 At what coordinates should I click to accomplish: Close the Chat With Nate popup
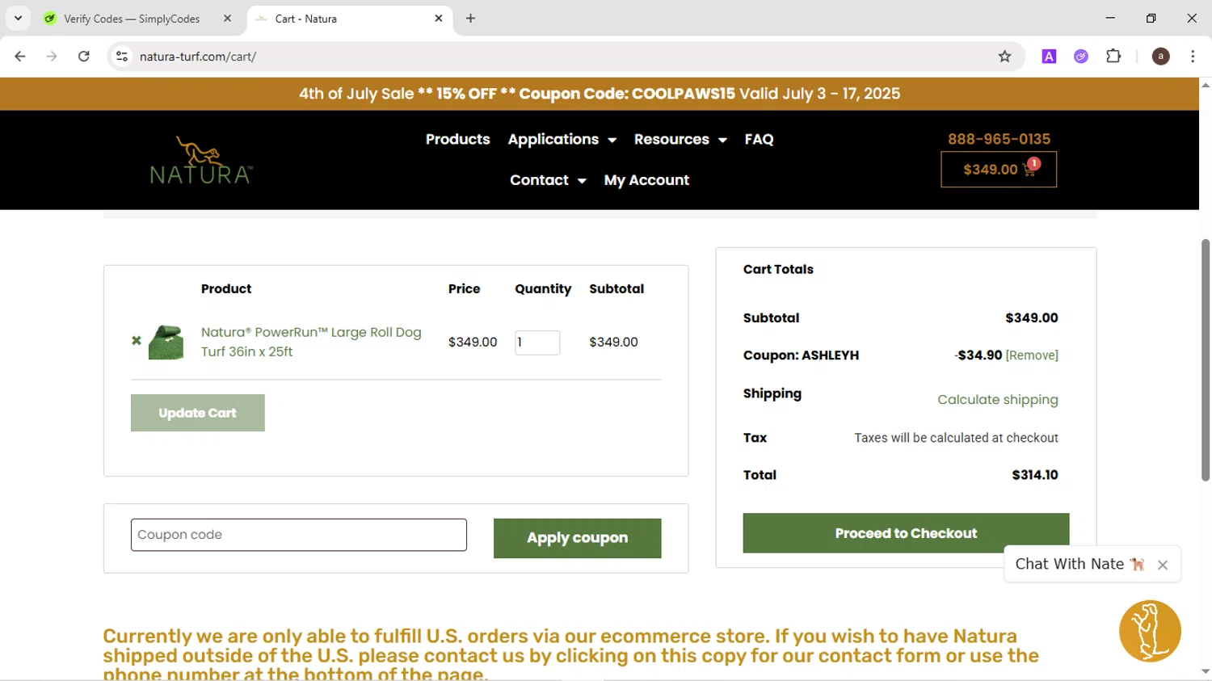pyautogui.click(x=1163, y=565)
